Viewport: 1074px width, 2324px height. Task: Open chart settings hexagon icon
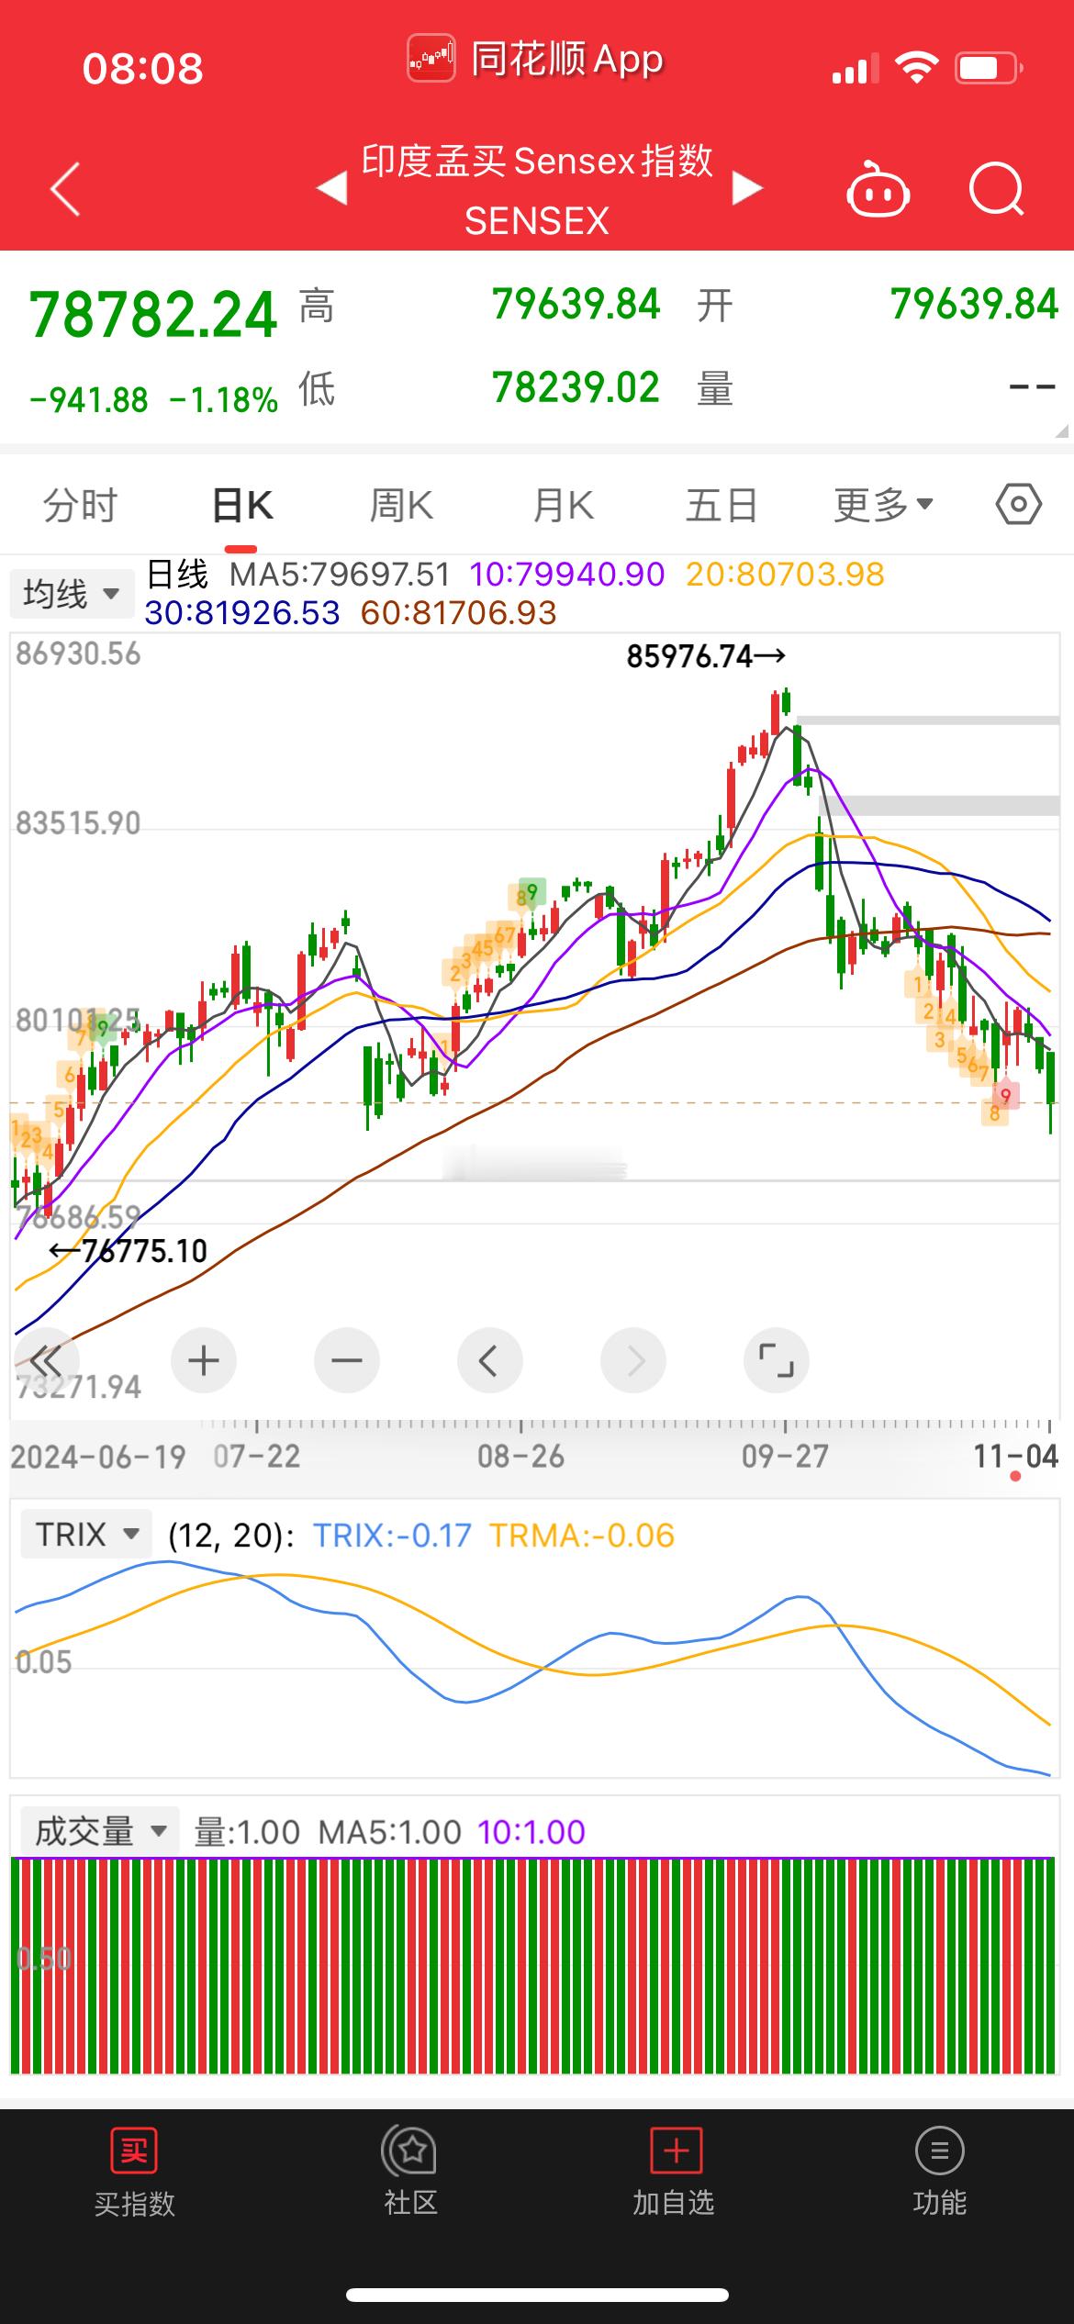point(1019,505)
